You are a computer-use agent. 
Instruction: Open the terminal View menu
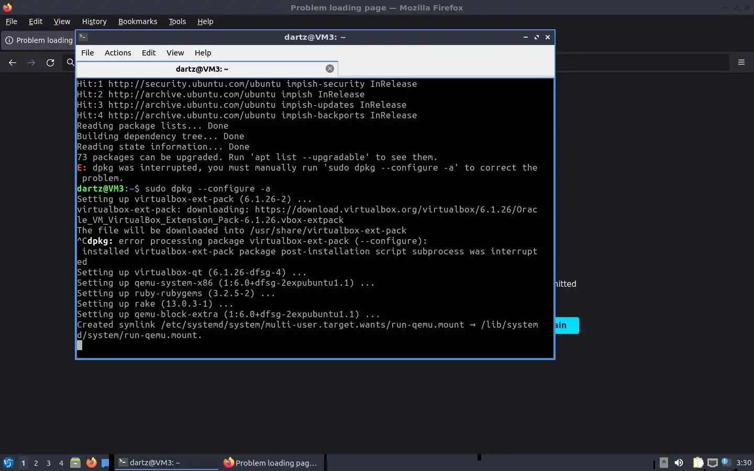[x=175, y=53]
